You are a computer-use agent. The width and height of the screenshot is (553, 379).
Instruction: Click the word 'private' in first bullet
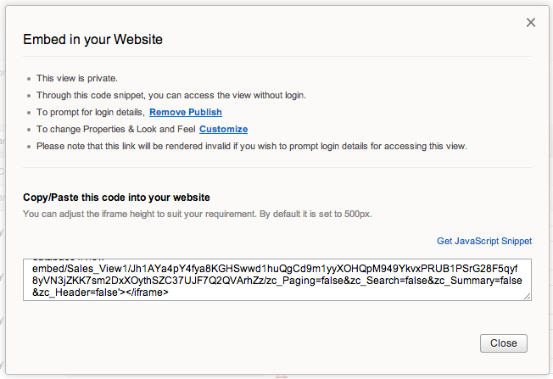click(98, 78)
